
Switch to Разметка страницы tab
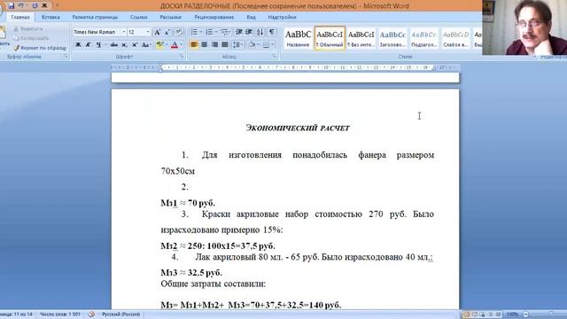click(x=95, y=17)
